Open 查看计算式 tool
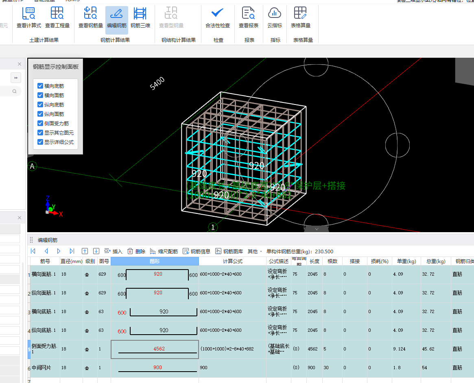This screenshot has width=474, height=383. [29, 18]
